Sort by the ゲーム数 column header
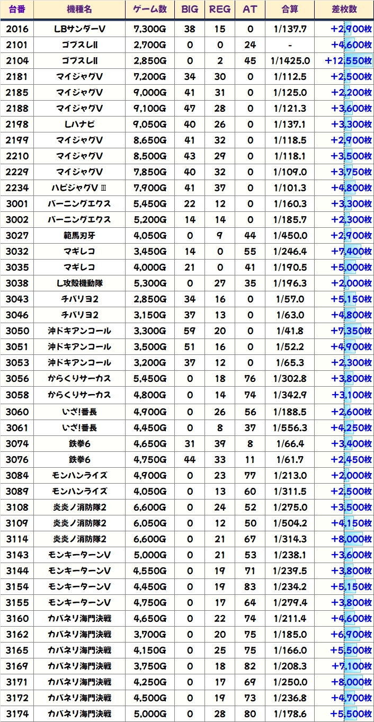This screenshot has height=722, width=374. pos(149,10)
